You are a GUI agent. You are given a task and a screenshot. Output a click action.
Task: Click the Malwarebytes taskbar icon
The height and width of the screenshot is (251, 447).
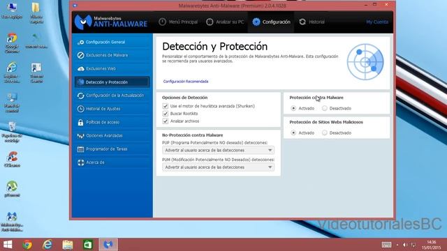click(108, 245)
